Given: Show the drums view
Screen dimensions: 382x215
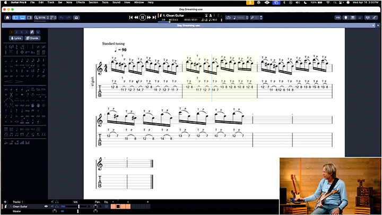Looking at the screenshot, I should pyautogui.click(x=360, y=18).
